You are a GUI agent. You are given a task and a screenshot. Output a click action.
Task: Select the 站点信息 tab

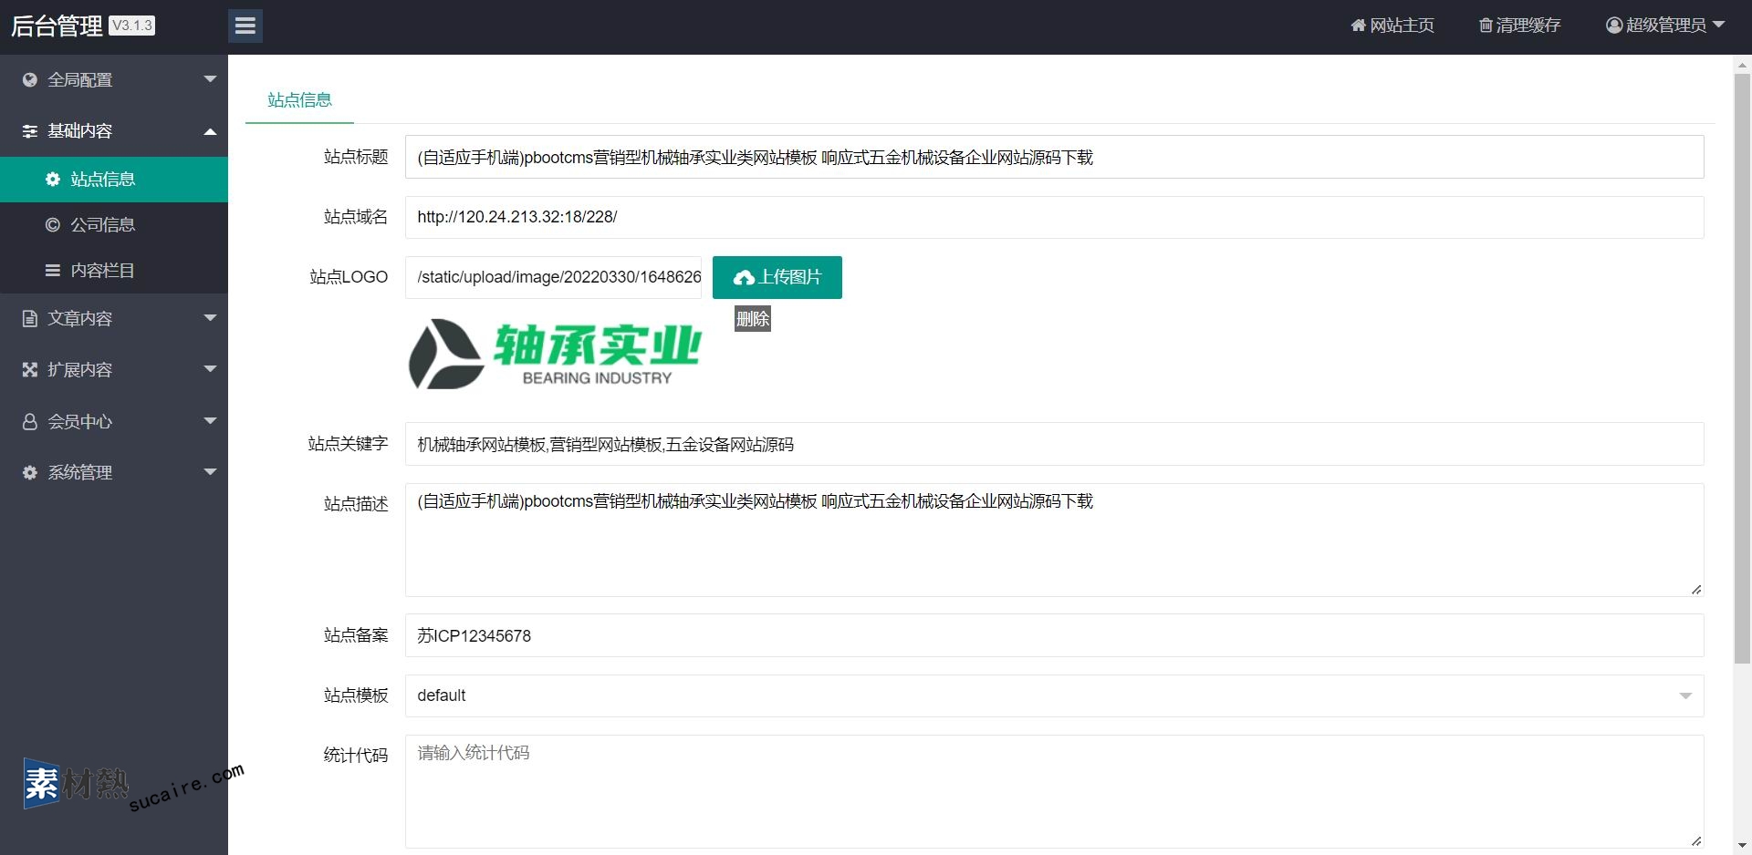pyautogui.click(x=299, y=100)
